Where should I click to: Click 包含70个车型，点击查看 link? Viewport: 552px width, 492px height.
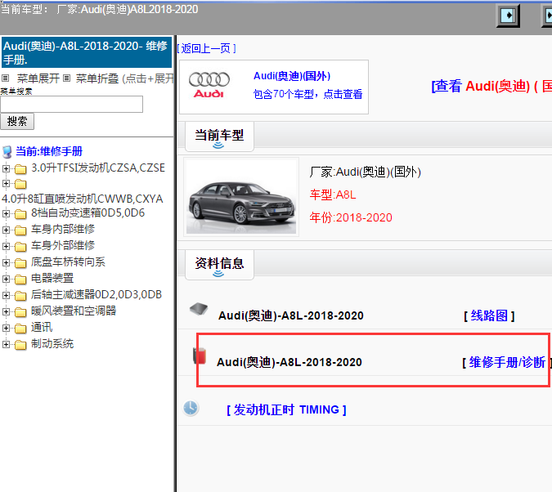coord(307,94)
